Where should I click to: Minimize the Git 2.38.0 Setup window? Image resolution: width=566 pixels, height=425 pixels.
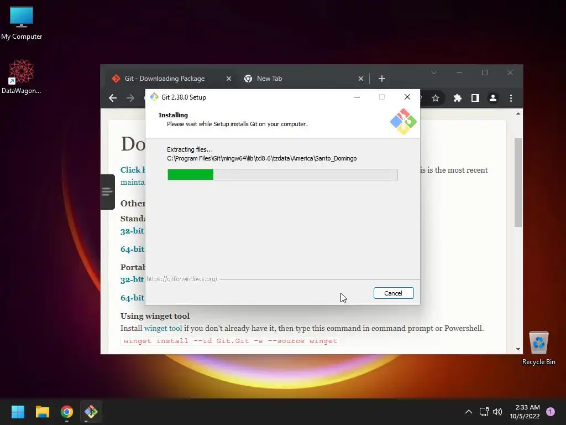(357, 97)
